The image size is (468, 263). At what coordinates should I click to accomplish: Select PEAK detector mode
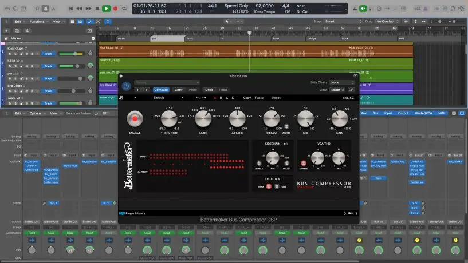(269, 186)
